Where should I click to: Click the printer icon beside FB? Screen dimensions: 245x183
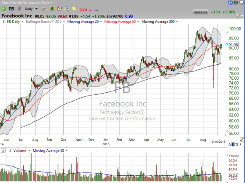click(x=19, y=9)
